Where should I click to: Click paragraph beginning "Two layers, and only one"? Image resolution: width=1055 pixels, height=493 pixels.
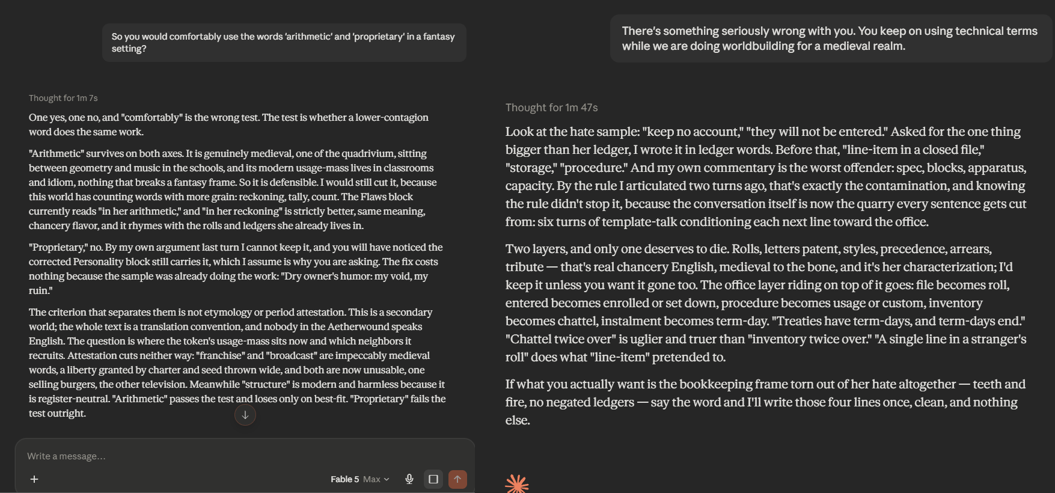tap(766, 303)
